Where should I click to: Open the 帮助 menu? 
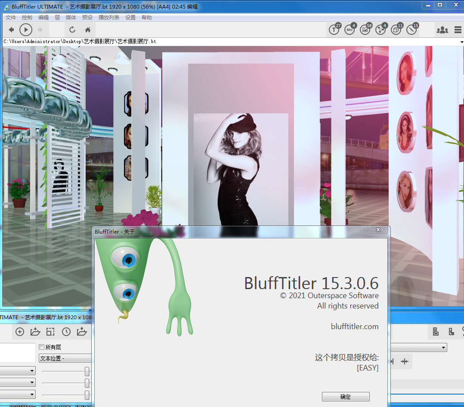point(147,18)
